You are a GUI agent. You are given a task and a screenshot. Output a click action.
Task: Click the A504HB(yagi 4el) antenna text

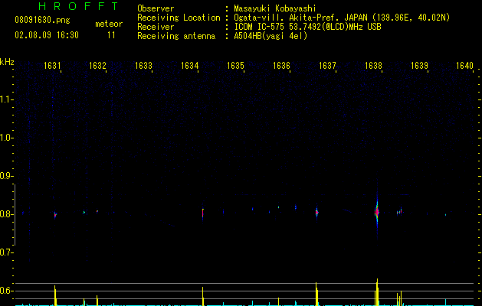coord(271,36)
